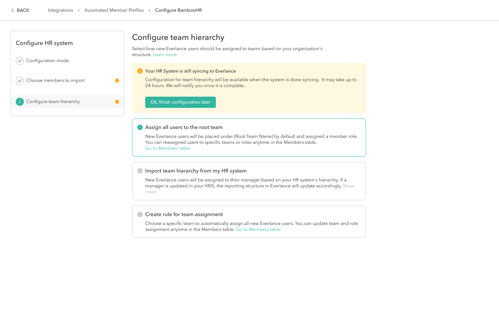This screenshot has width=499, height=317.
Task: Open the Learn more link
Action: tap(165, 55)
